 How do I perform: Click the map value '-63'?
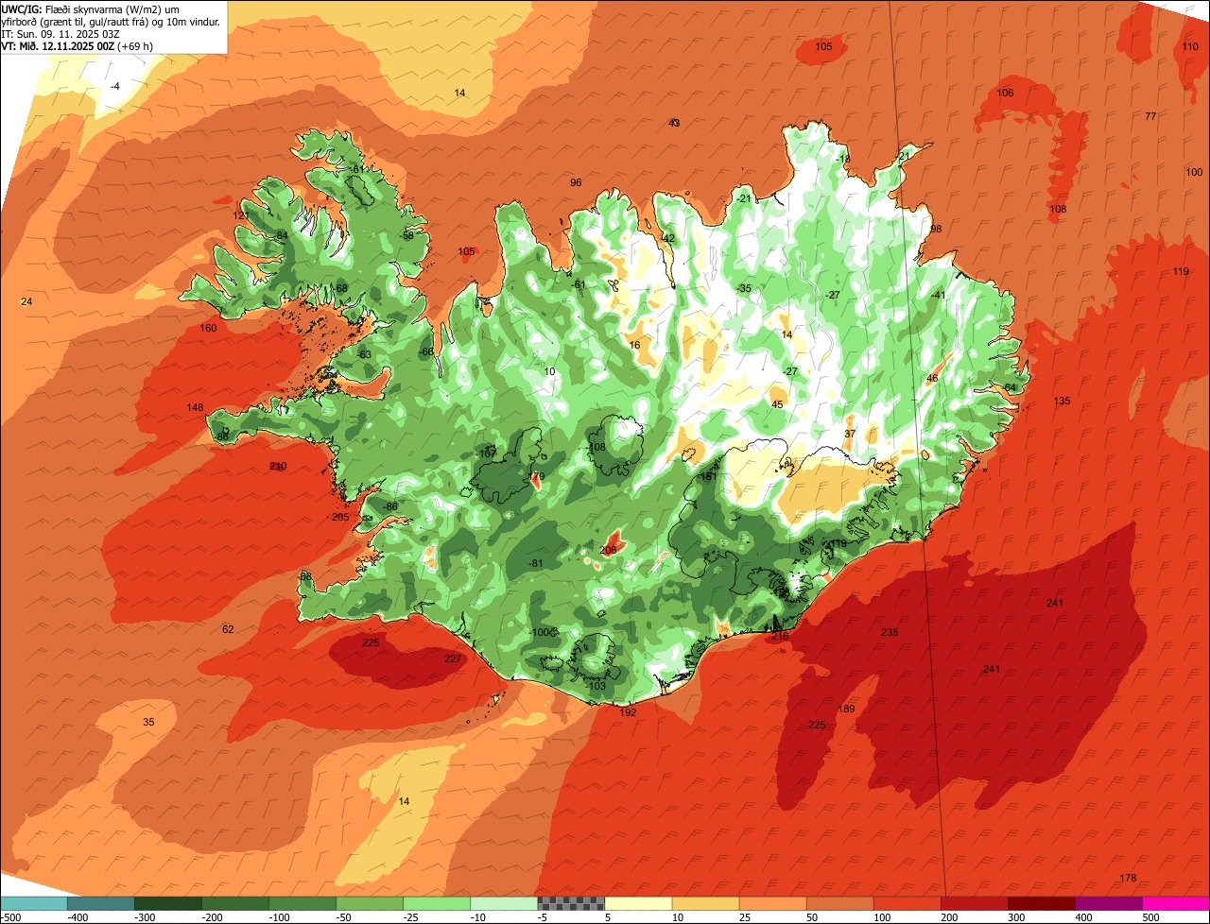click(365, 355)
